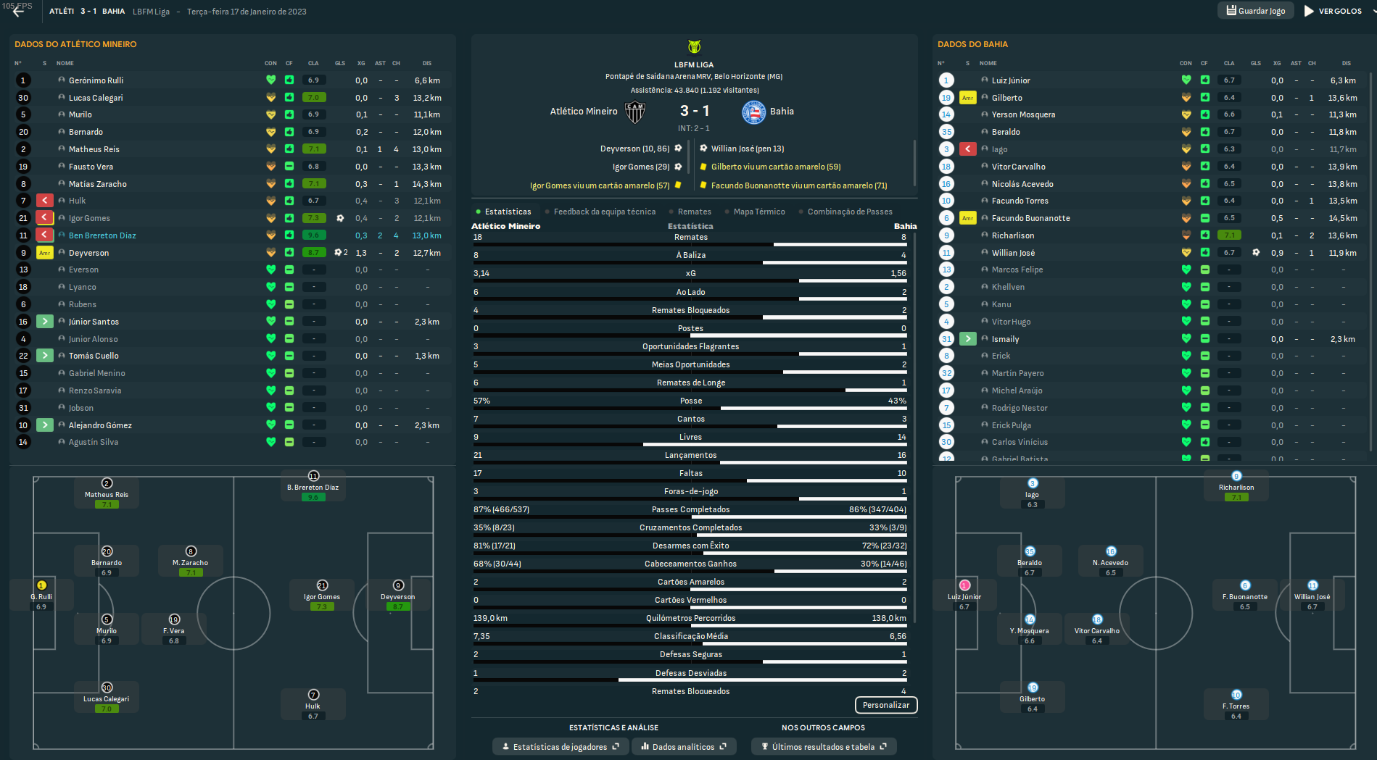Click Hulk's red substitution arrow icon
Screen dimensions: 1377x760
tap(45, 201)
